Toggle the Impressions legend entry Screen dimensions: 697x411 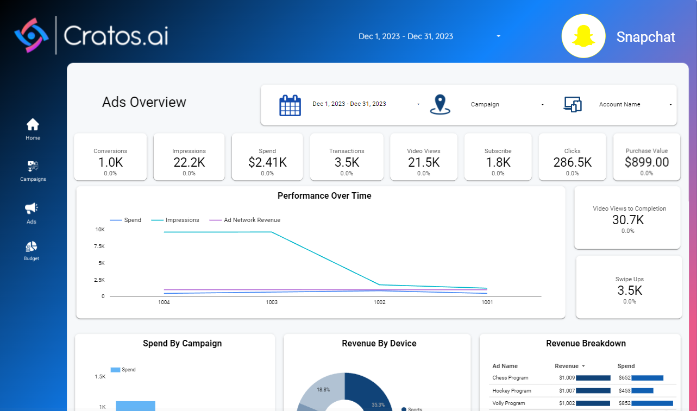[175, 220]
